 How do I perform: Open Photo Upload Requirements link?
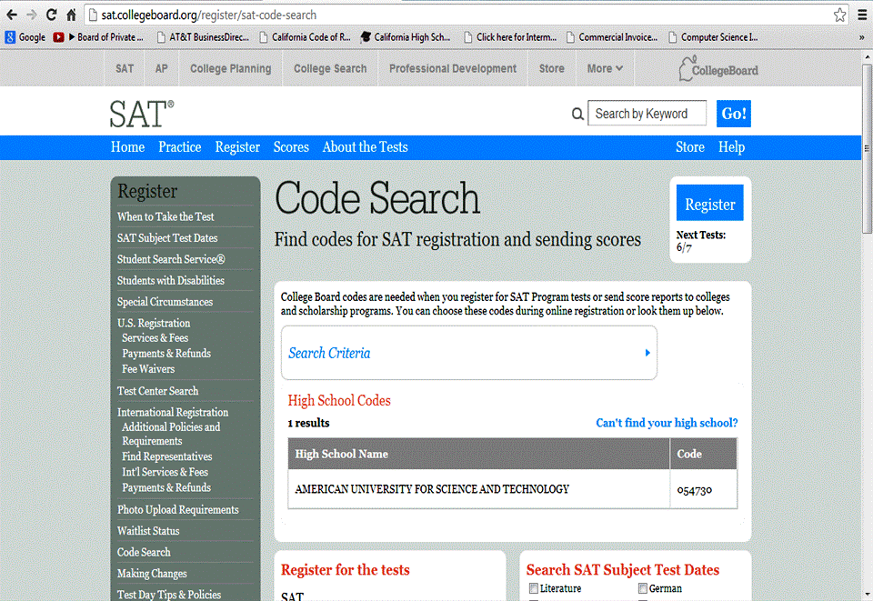(x=178, y=510)
